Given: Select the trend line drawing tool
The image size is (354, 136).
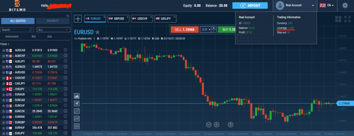Looking at the screenshot, I should click(77, 111).
